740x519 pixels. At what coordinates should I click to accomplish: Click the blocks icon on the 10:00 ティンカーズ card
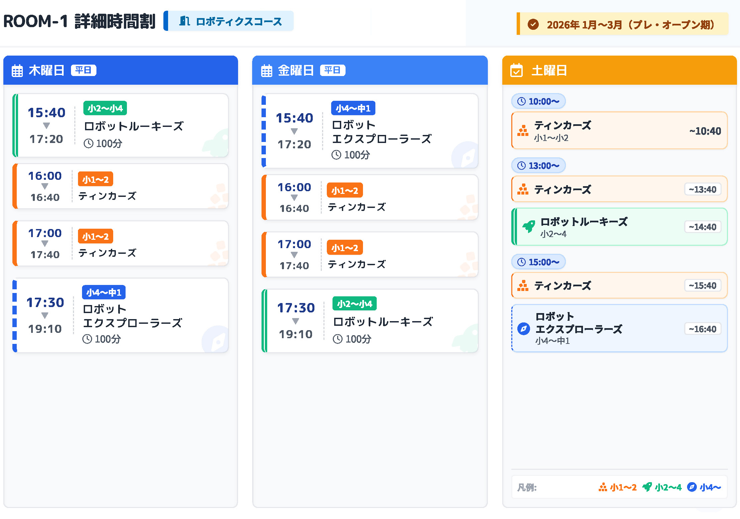click(x=523, y=131)
